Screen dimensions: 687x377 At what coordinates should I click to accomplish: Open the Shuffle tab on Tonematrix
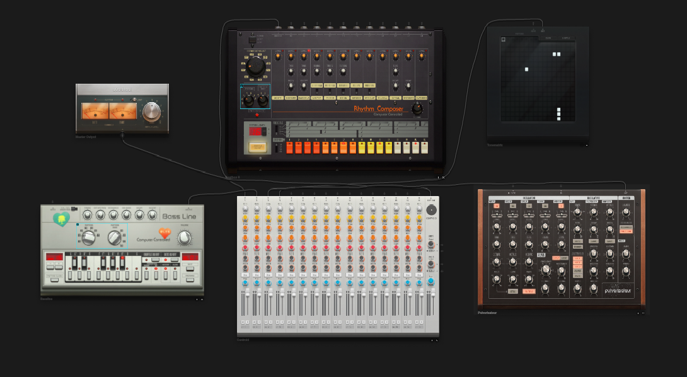point(566,38)
